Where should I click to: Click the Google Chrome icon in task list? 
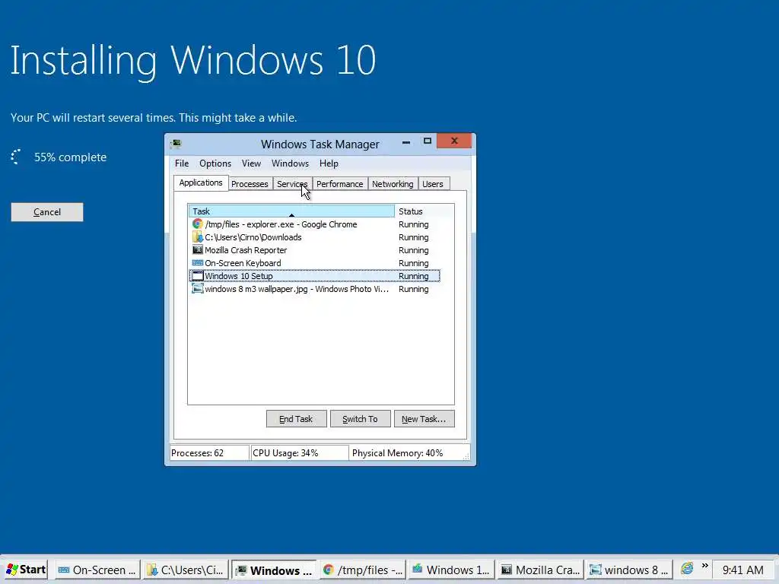198,224
